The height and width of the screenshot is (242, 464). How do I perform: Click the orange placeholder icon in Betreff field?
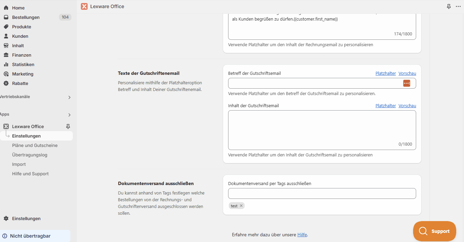[407, 83]
